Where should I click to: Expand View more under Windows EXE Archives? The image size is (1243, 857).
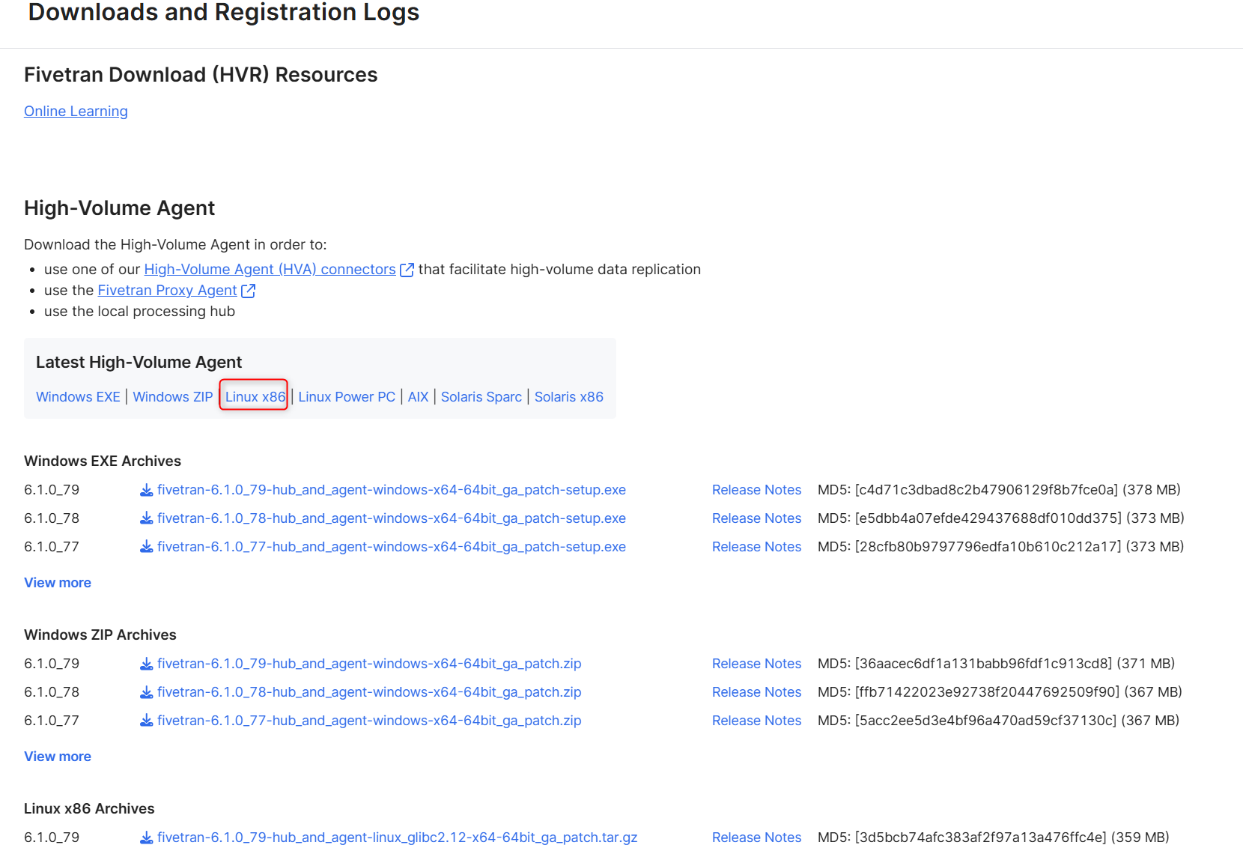click(58, 583)
